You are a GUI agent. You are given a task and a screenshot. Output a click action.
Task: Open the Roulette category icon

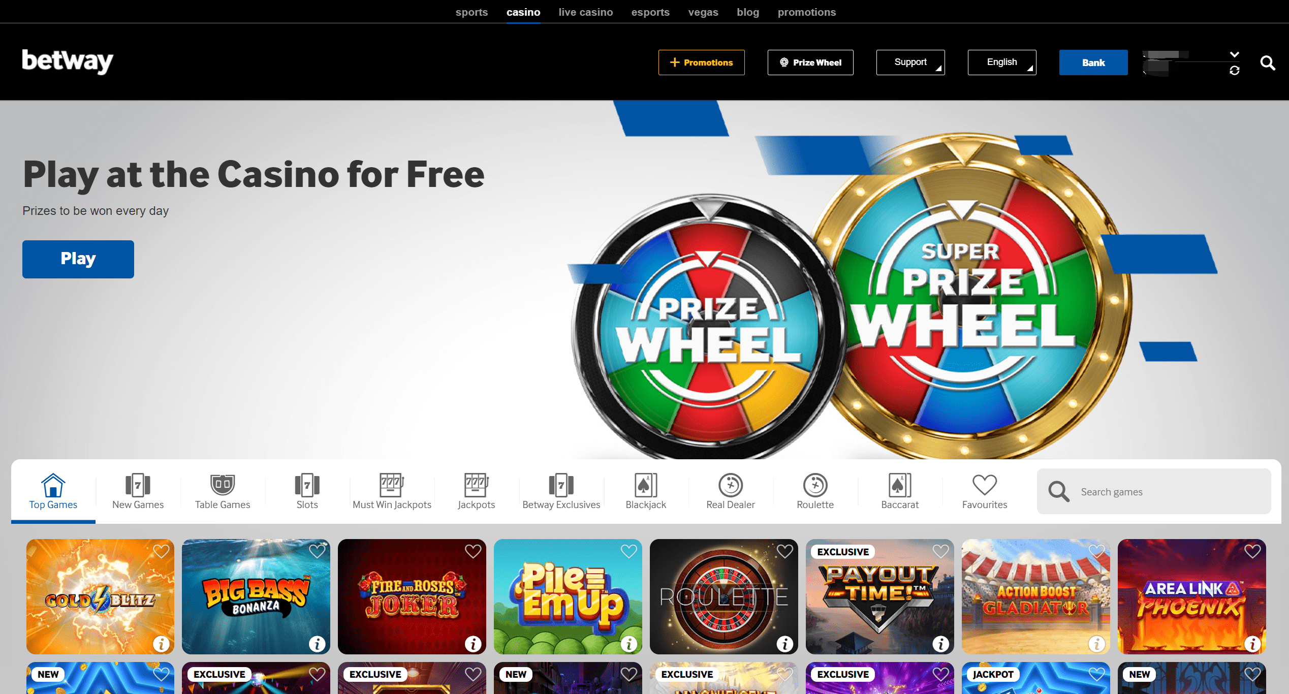(x=815, y=485)
